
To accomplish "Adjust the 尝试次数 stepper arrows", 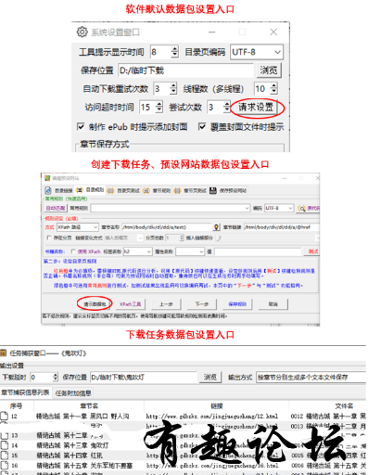I will point(227,107).
